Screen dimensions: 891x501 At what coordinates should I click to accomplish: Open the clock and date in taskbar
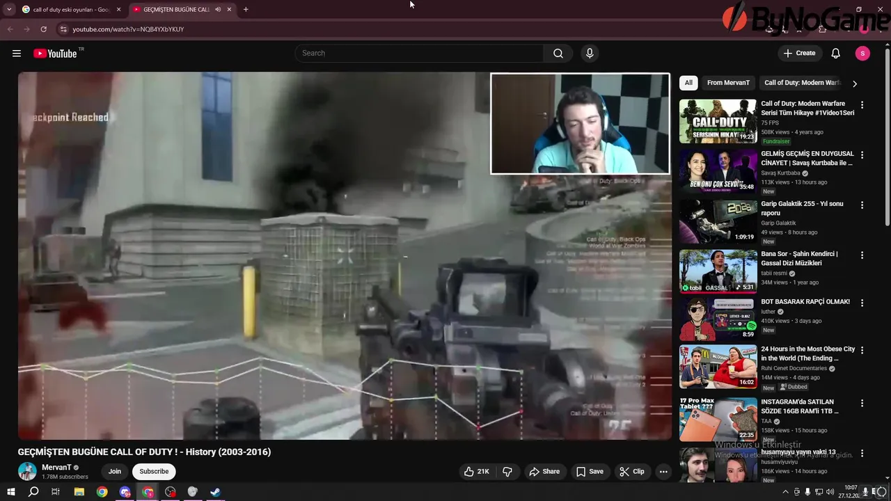(850, 492)
